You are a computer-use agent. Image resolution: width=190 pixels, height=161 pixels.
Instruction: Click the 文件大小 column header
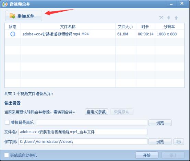(x=126, y=26)
